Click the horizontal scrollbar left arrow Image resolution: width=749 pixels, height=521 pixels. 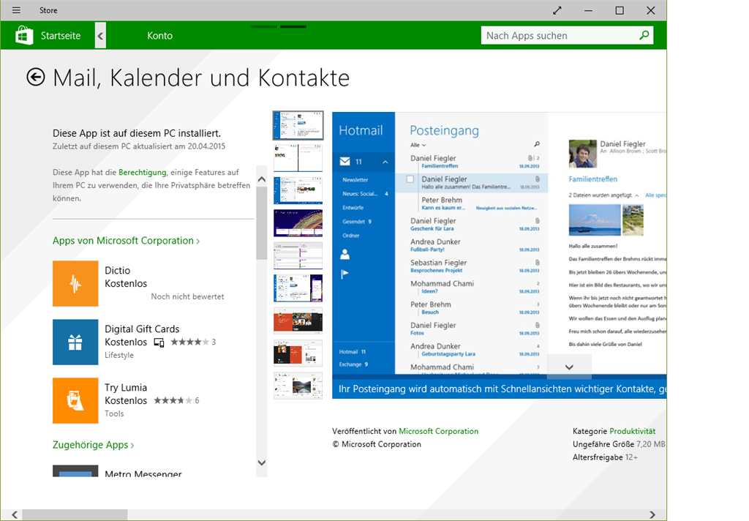pos(15,514)
